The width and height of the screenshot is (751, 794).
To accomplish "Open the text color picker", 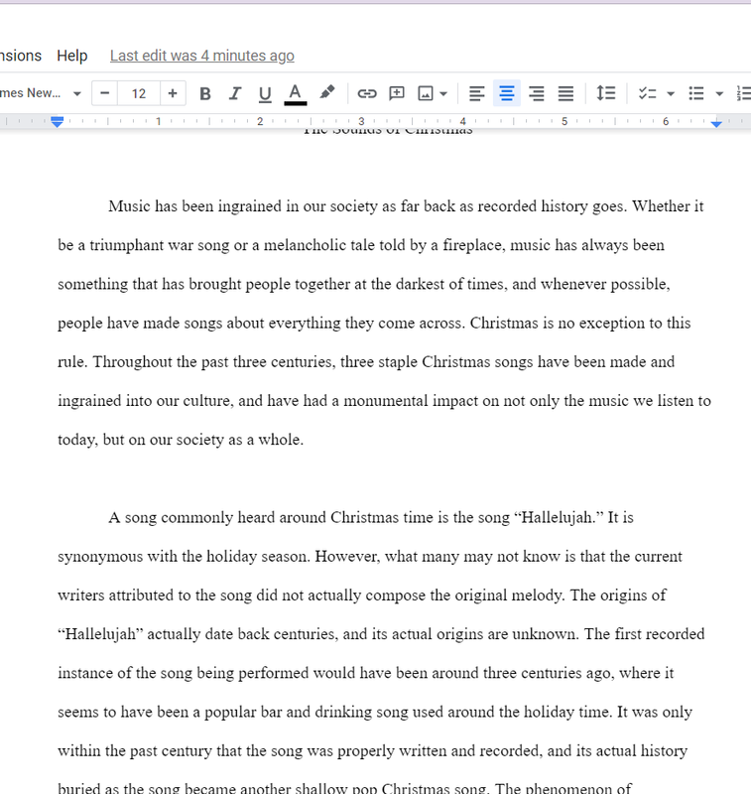I will (x=295, y=93).
